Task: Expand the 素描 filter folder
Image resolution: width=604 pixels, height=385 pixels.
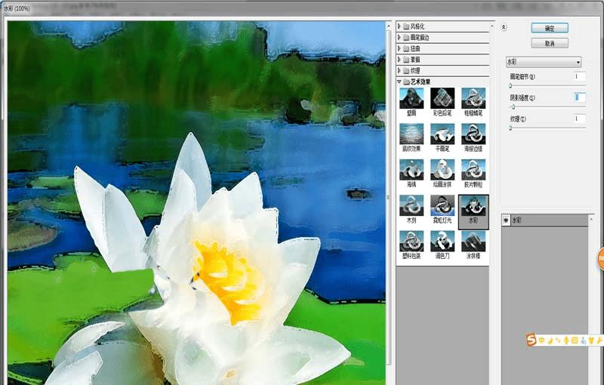Action: coord(399,60)
